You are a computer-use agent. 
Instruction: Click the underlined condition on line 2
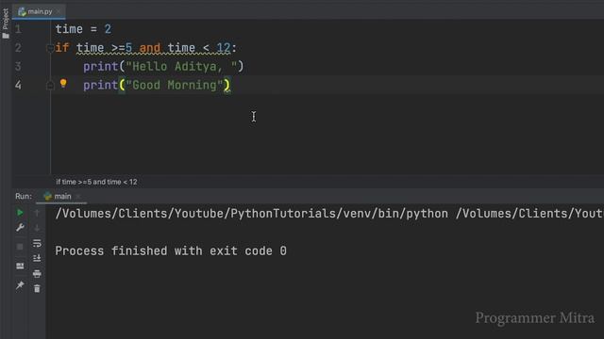click(153, 48)
